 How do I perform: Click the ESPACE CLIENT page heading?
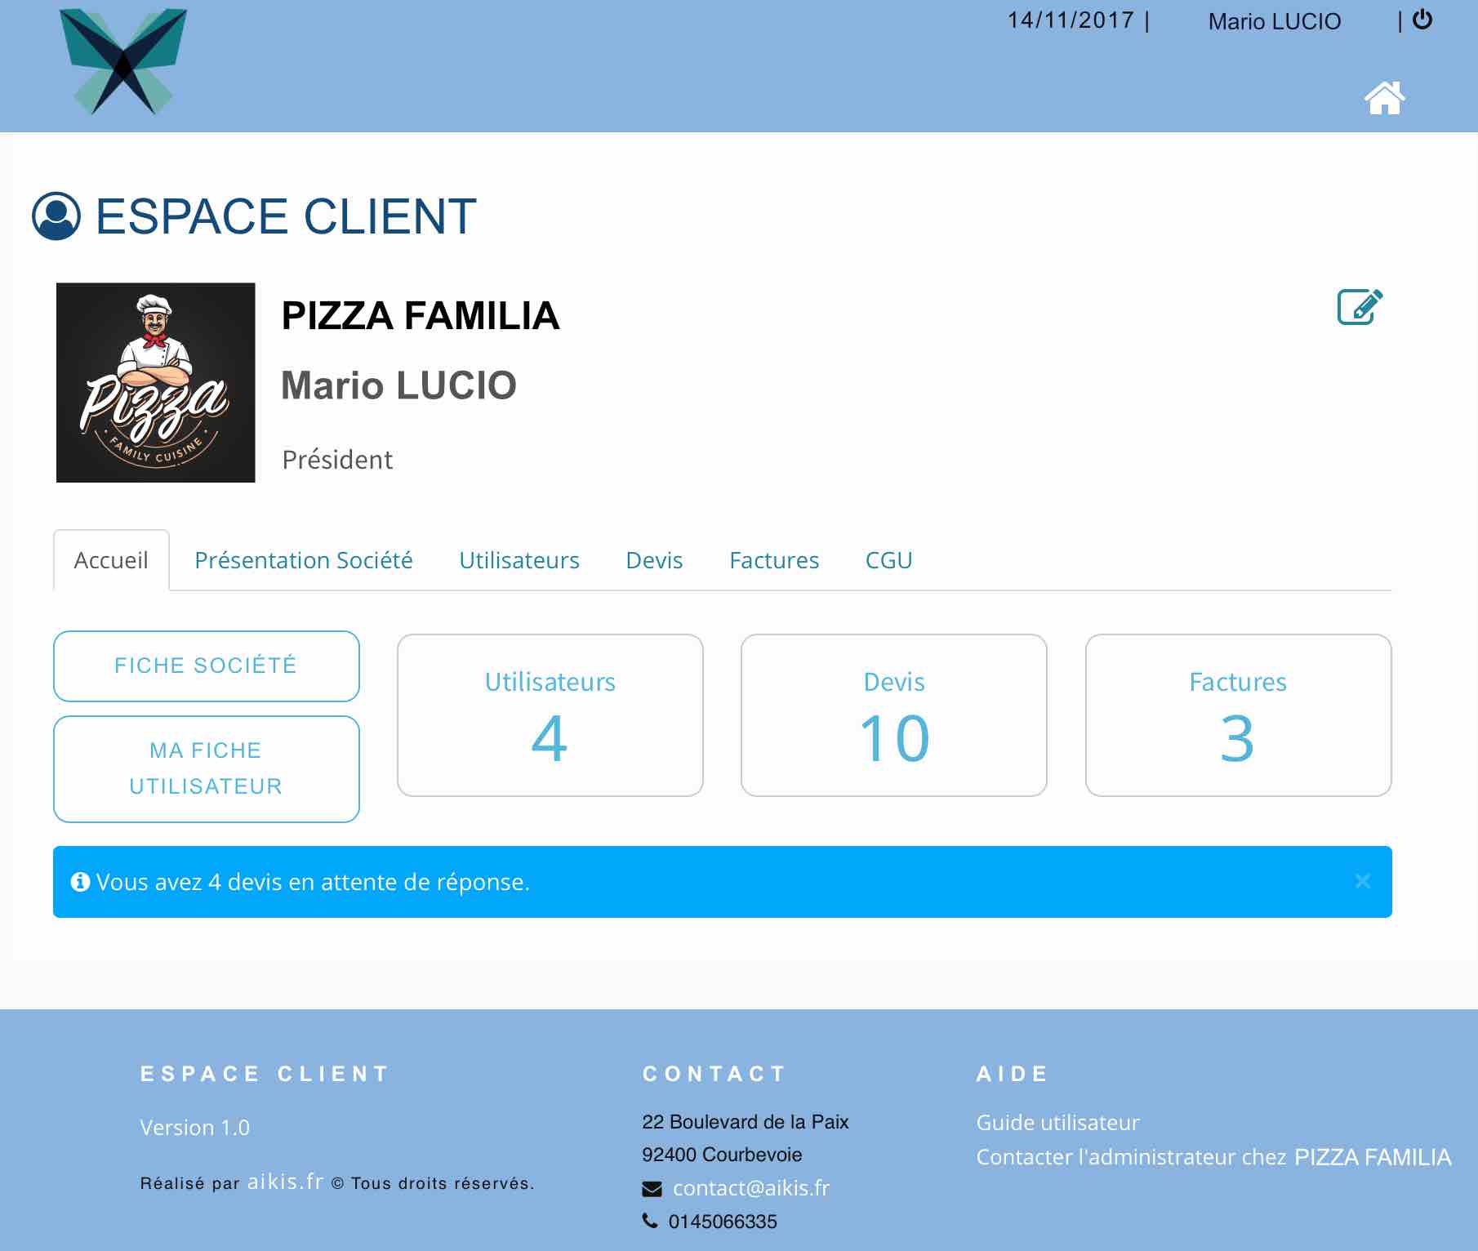click(x=286, y=216)
